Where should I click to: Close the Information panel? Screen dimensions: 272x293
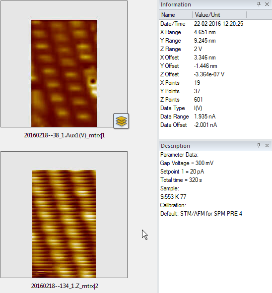click(267, 4)
